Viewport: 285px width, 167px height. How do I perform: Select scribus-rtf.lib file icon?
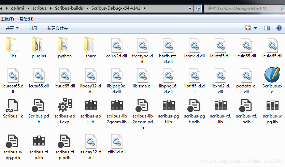coord(220,105)
